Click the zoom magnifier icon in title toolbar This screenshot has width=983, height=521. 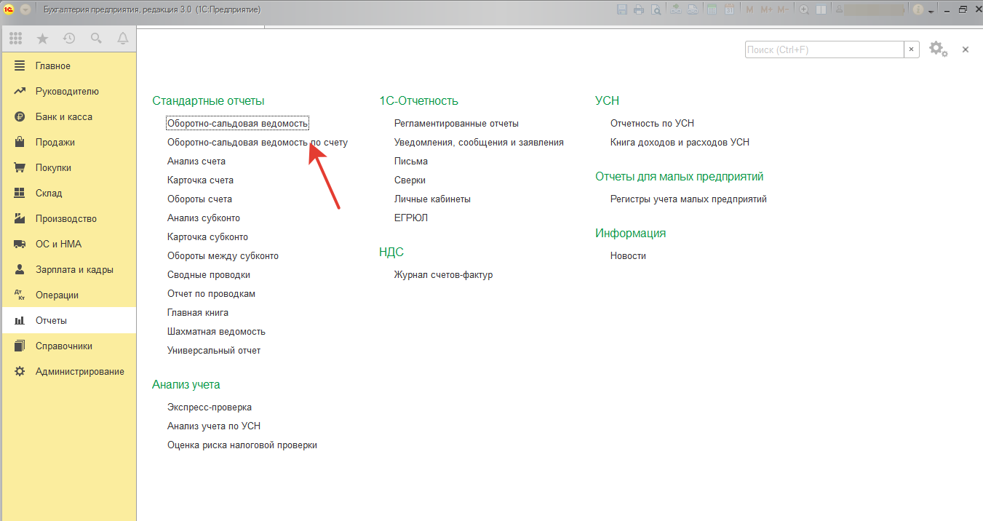(804, 9)
